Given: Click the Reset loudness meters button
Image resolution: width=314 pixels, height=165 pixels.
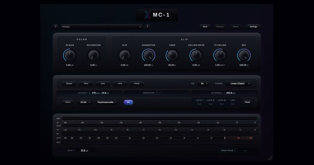Looking at the screenshot, I should [x=247, y=102].
